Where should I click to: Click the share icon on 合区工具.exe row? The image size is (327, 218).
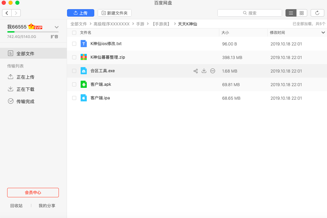196,71
